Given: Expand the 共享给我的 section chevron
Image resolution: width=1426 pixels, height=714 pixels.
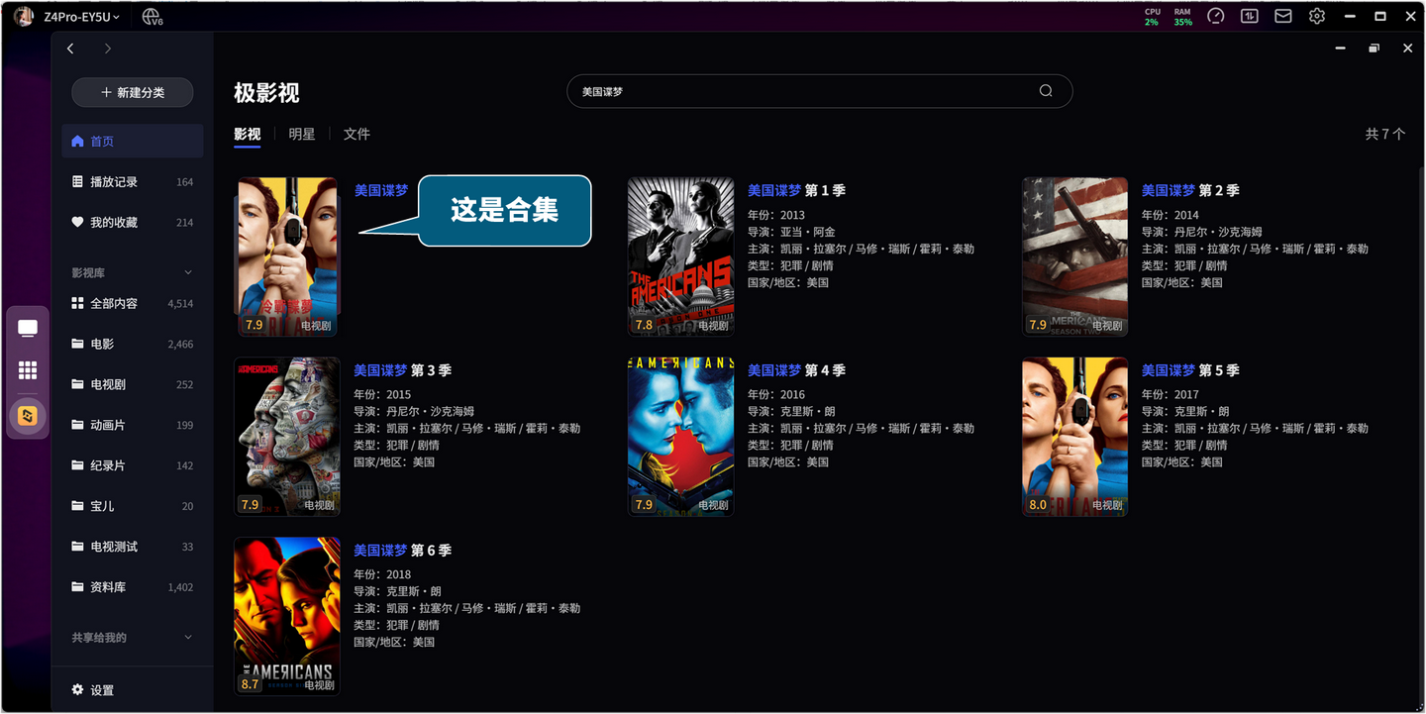Looking at the screenshot, I should pyautogui.click(x=188, y=638).
